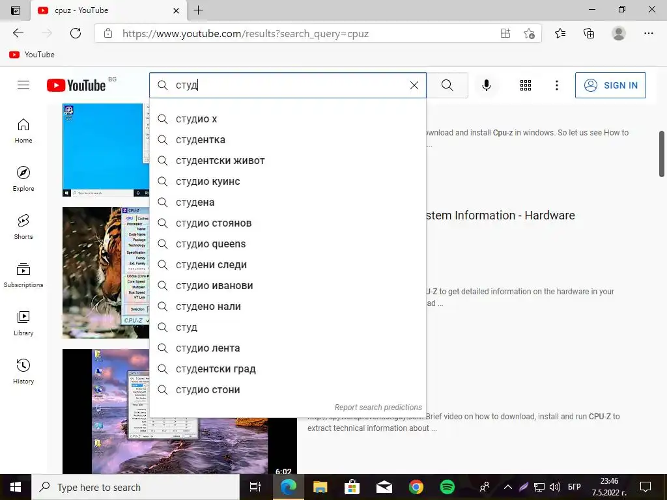The height and width of the screenshot is (500, 667).
Task: Select suggestion 'студентка'
Action: point(288,140)
